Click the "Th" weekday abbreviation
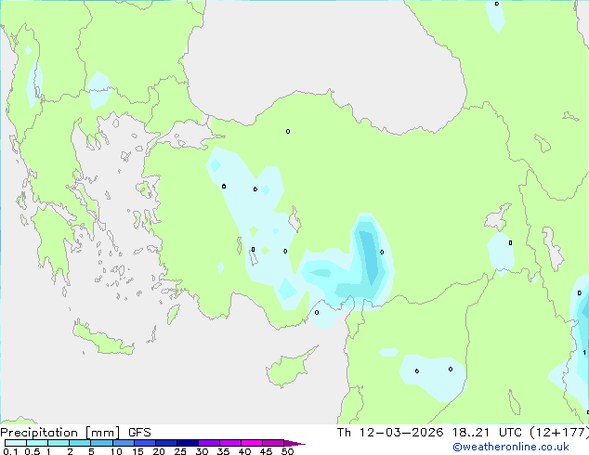Screen dimensions: 589x455 pos(344,433)
